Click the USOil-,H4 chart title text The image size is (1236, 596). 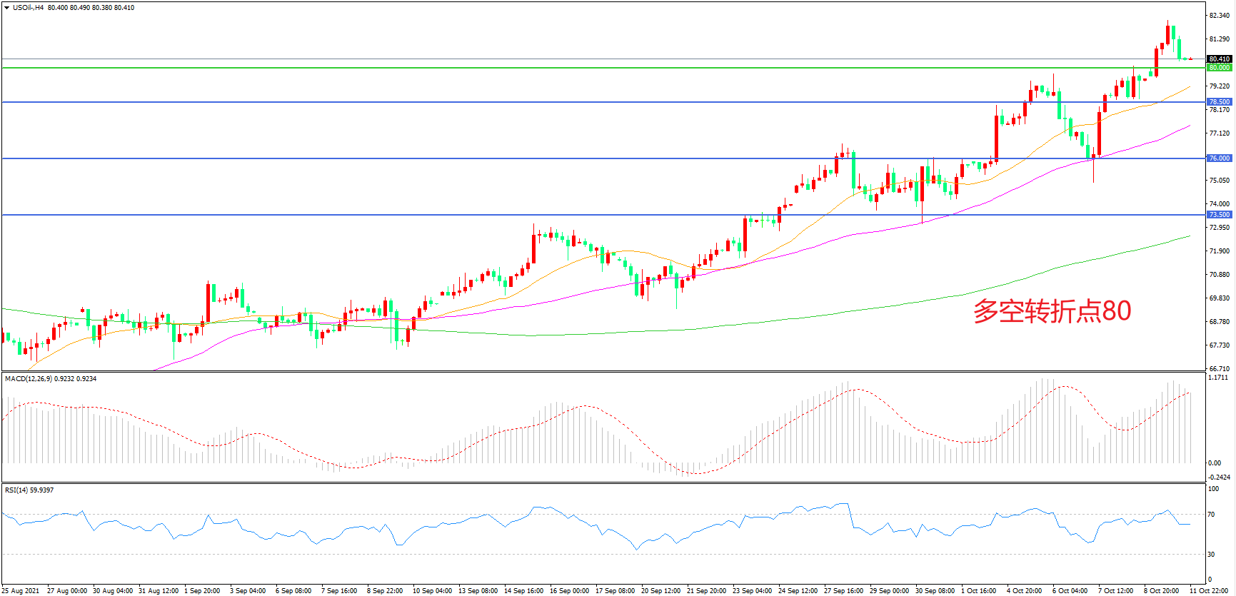(x=29, y=8)
